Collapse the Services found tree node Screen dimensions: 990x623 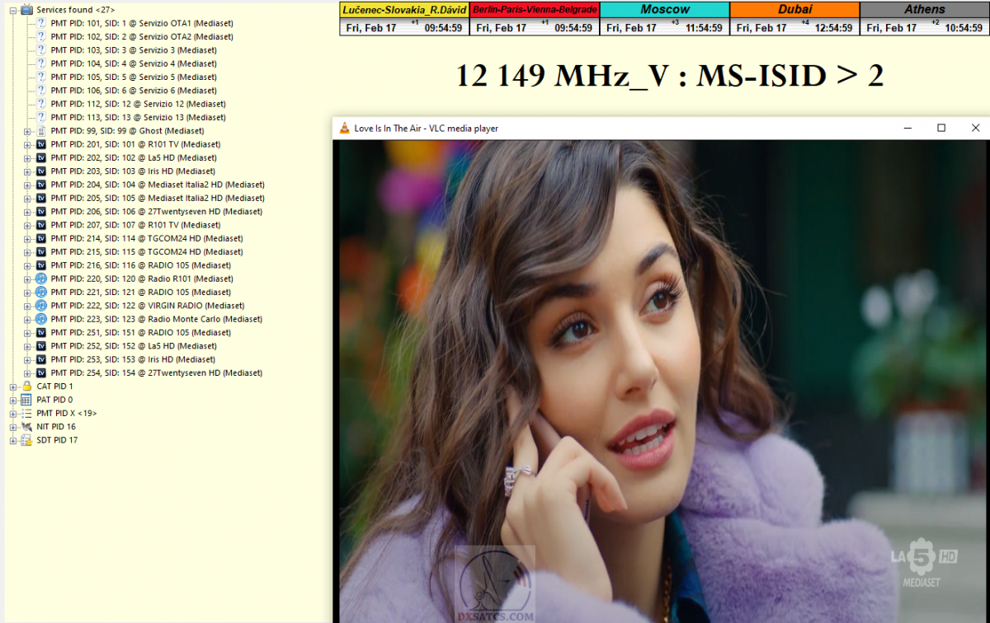point(13,10)
